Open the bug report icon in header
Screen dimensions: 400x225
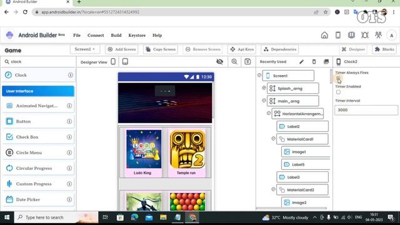coord(365,35)
